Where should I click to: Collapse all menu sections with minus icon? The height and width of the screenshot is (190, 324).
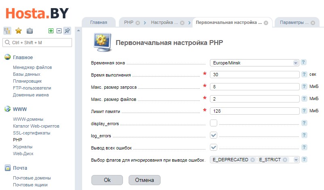coord(59,31)
